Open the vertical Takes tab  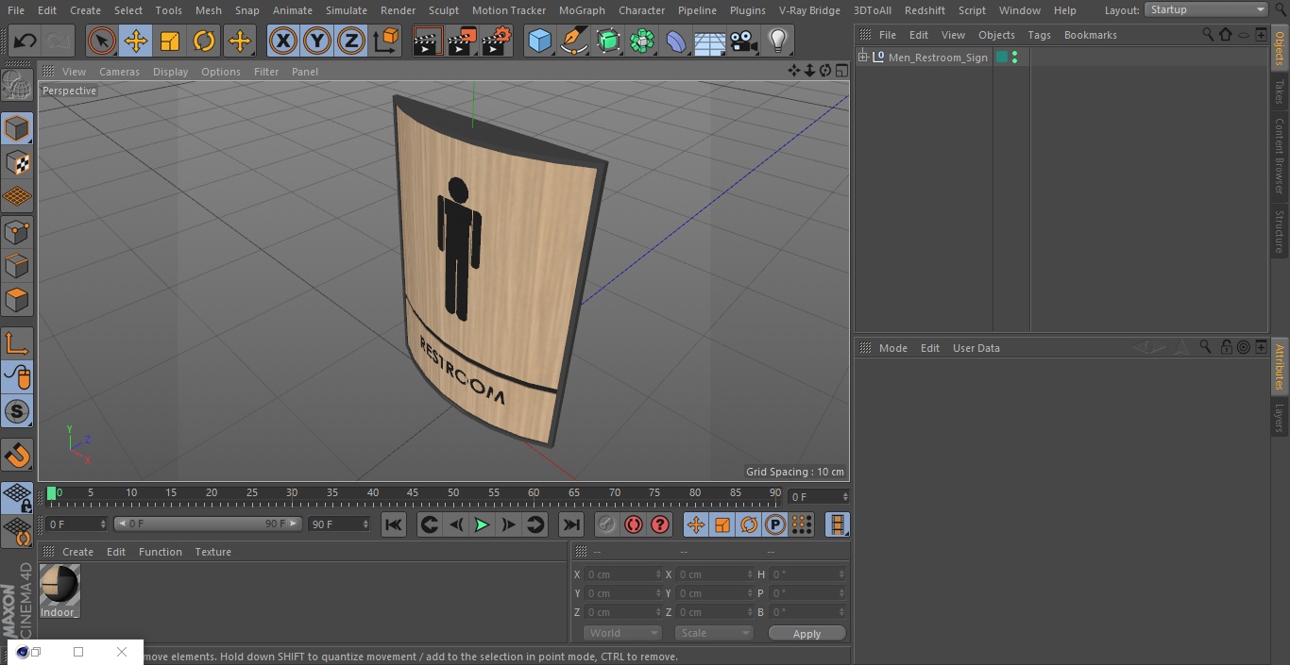pos(1280,91)
